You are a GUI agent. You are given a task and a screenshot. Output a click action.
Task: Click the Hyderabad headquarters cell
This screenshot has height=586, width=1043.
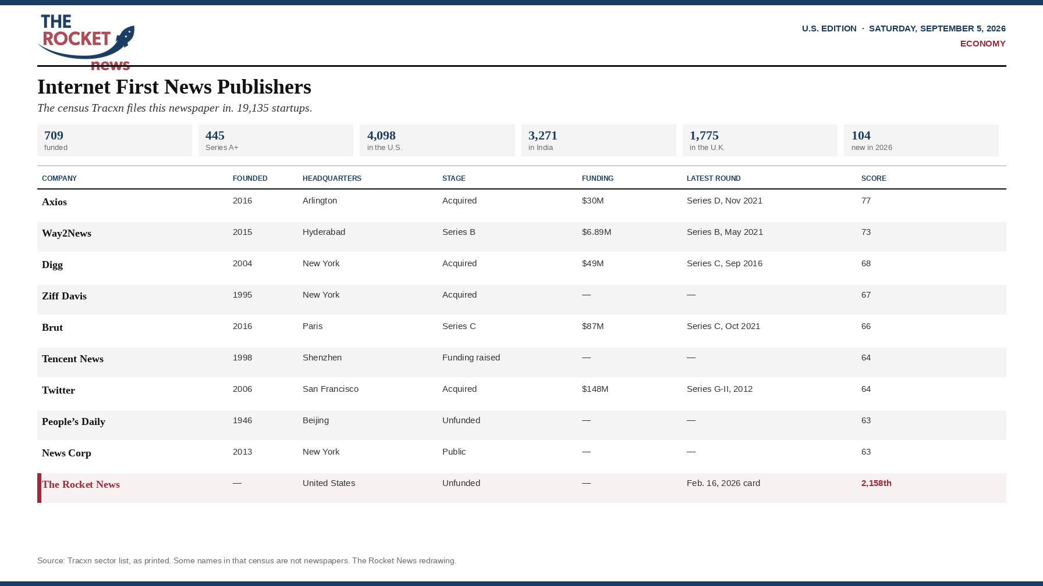(324, 232)
